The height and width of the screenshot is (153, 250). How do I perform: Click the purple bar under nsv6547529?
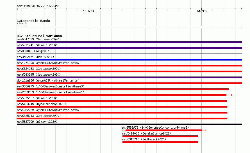pos(129,42)
